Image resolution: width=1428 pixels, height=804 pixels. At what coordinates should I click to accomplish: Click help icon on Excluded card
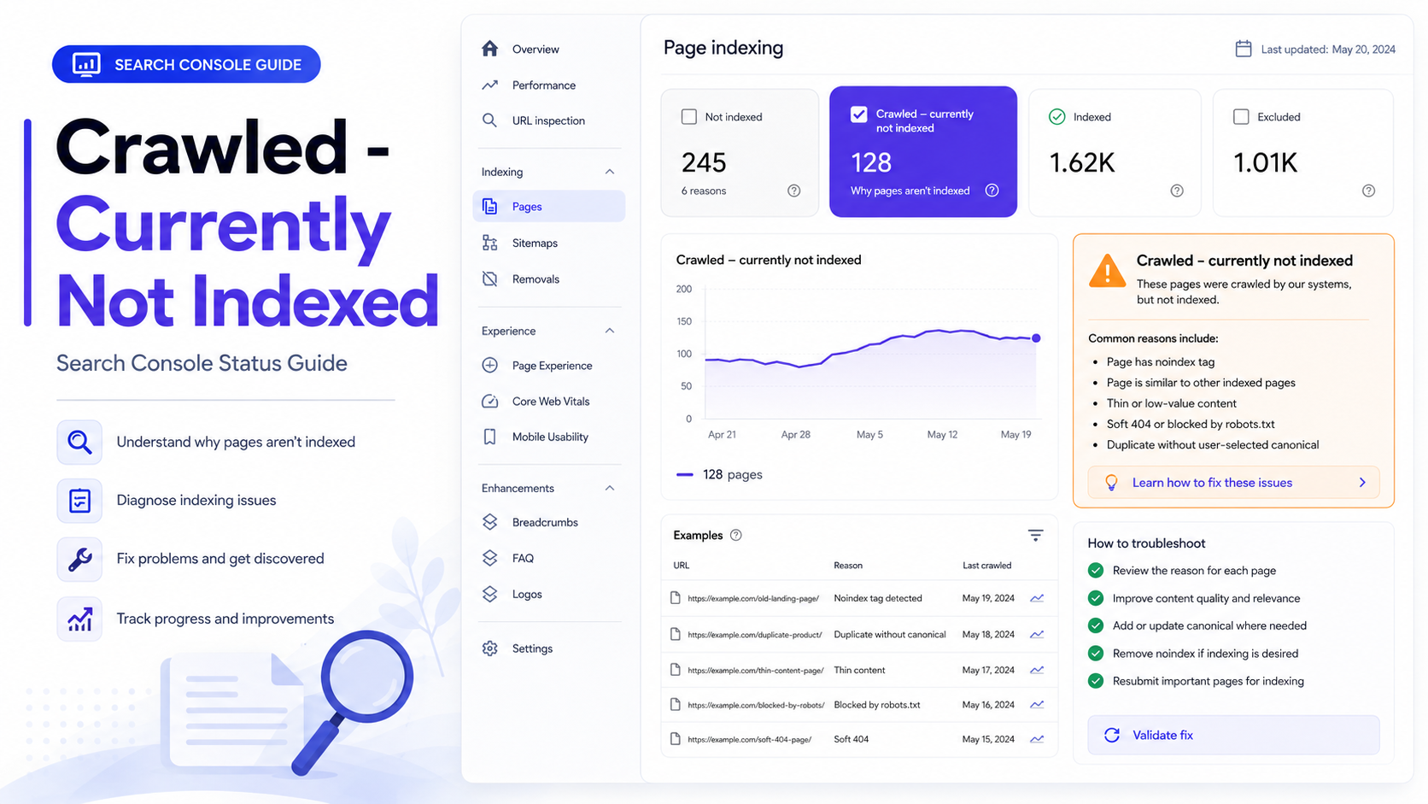coord(1368,191)
